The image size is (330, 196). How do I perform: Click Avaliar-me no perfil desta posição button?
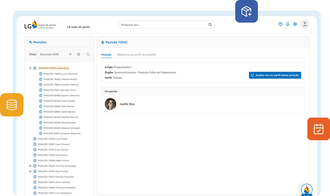[x=275, y=75]
